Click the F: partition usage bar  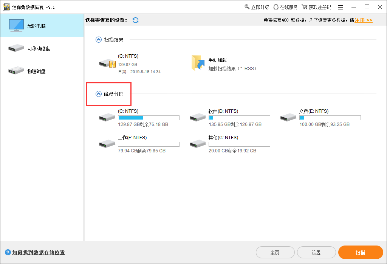point(149,144)
